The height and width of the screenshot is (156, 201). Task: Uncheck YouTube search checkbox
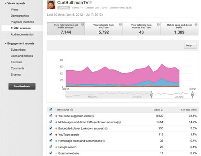coord(51,134)
